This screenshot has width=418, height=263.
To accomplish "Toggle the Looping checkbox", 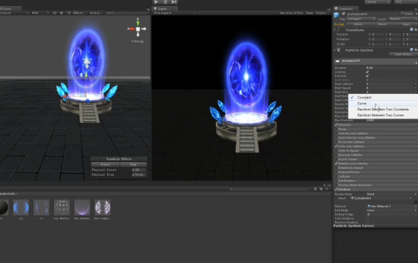I will [367, 72].
